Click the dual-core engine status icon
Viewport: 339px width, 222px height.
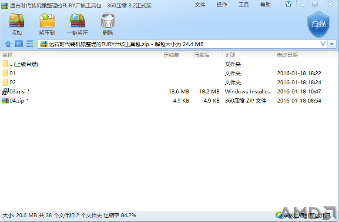click(x=279, y=215)
